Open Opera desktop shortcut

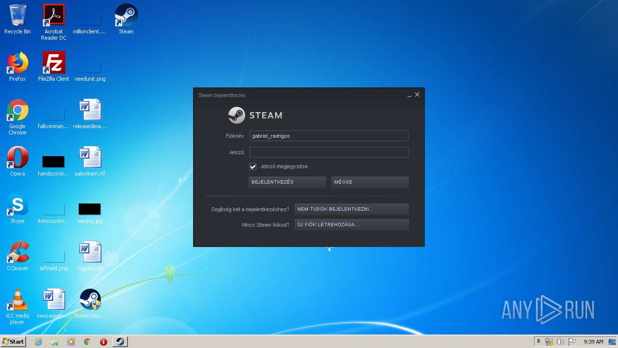click(17, 161)
